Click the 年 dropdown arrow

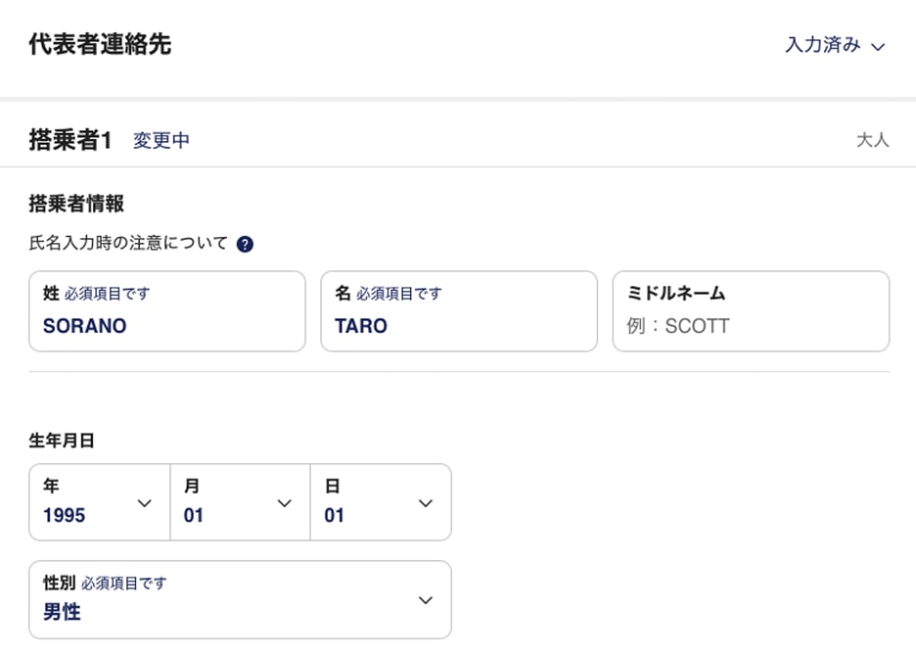point(145,503)
